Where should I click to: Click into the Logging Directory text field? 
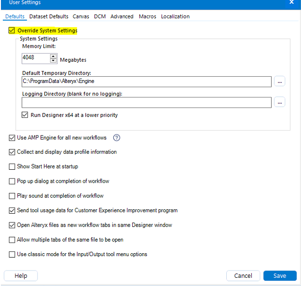point(147,102)
